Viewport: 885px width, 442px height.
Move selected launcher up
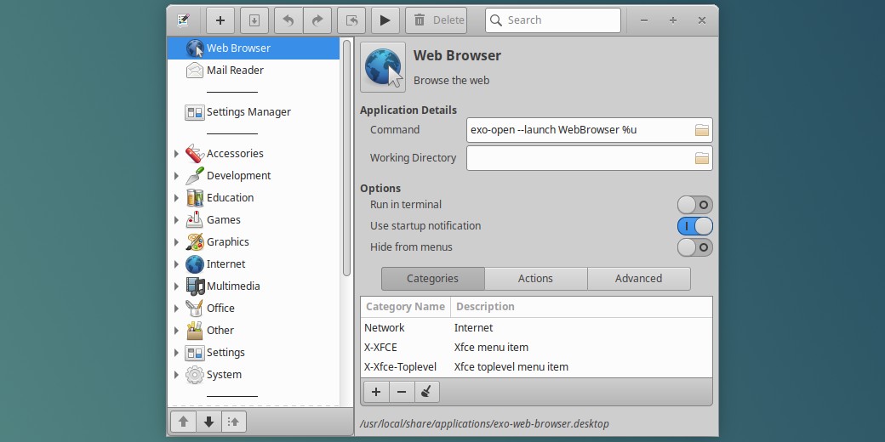[183, 421]
